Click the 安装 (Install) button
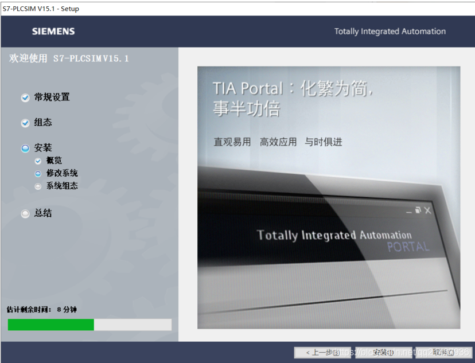 point(384,353)
